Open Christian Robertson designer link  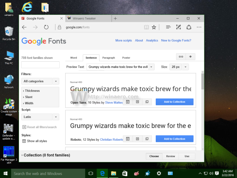pyautogui.click(x=111, y=140)
